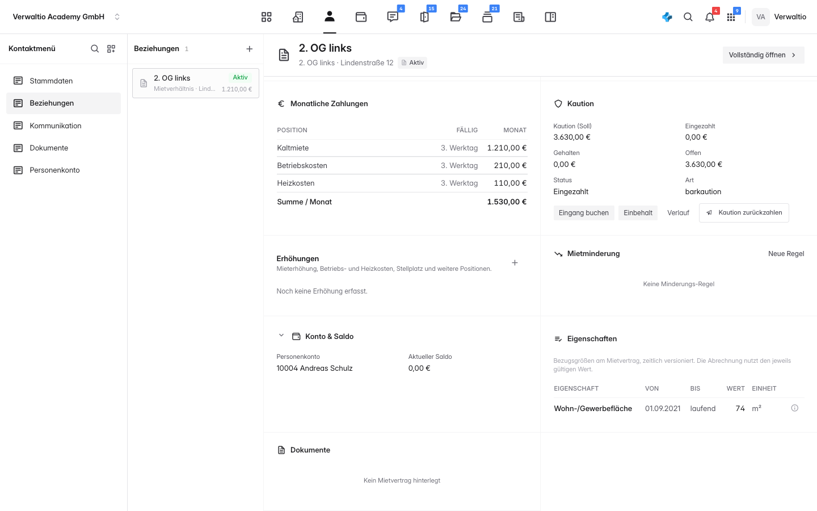Click the Aktiv status badge in header
817x511 pixels.
pyautogui.click(x=412, y=63)
